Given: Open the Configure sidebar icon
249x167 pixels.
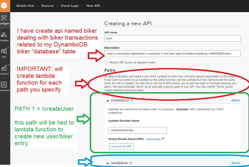Looking at the screenshot, I should (x=4, y=20).
